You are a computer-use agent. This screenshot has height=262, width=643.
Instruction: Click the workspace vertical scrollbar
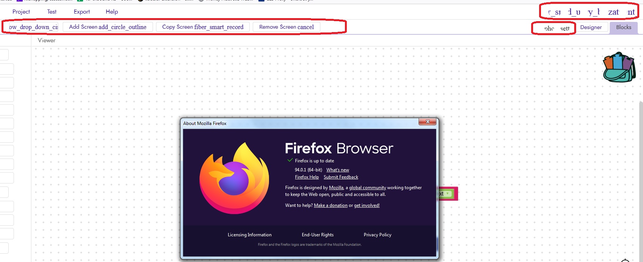point(641,181)
